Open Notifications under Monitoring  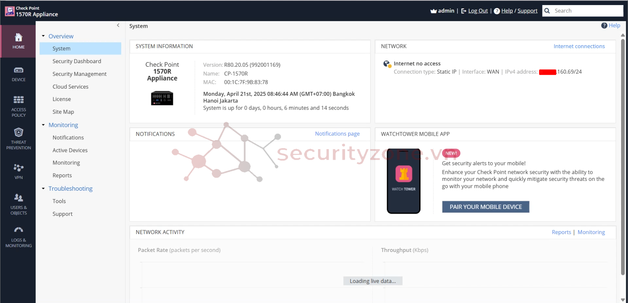68,137
